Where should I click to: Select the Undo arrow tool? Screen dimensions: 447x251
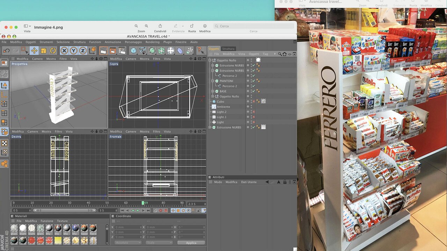coord(6,51)
